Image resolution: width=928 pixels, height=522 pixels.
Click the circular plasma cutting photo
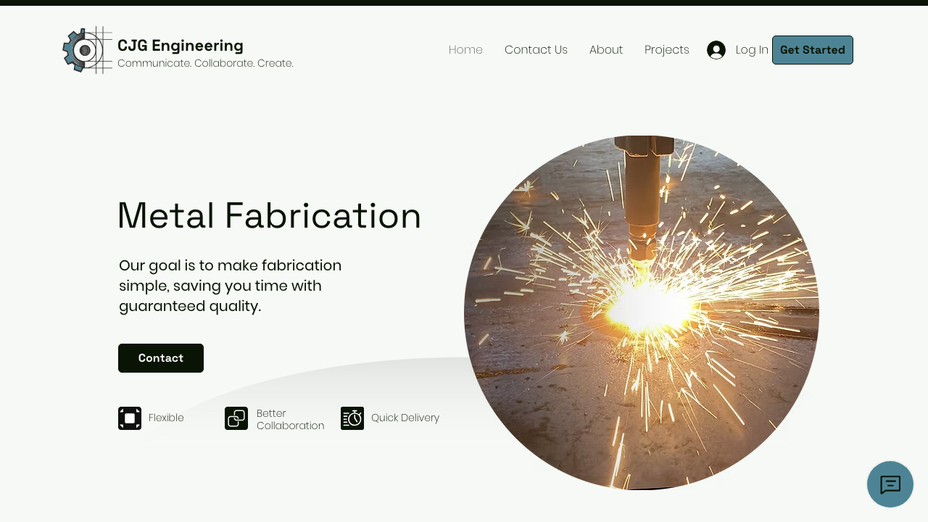click(642, 313)
